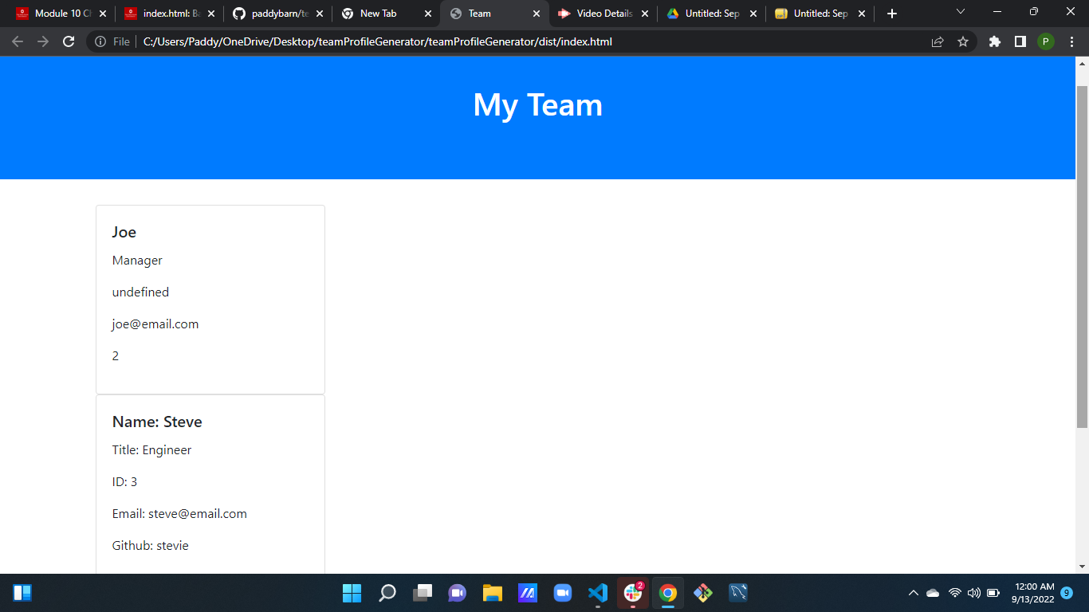Screen dimensions: 1089x612
Task: Open the Extensions puzzle icon
Action: tap(994, 41)
